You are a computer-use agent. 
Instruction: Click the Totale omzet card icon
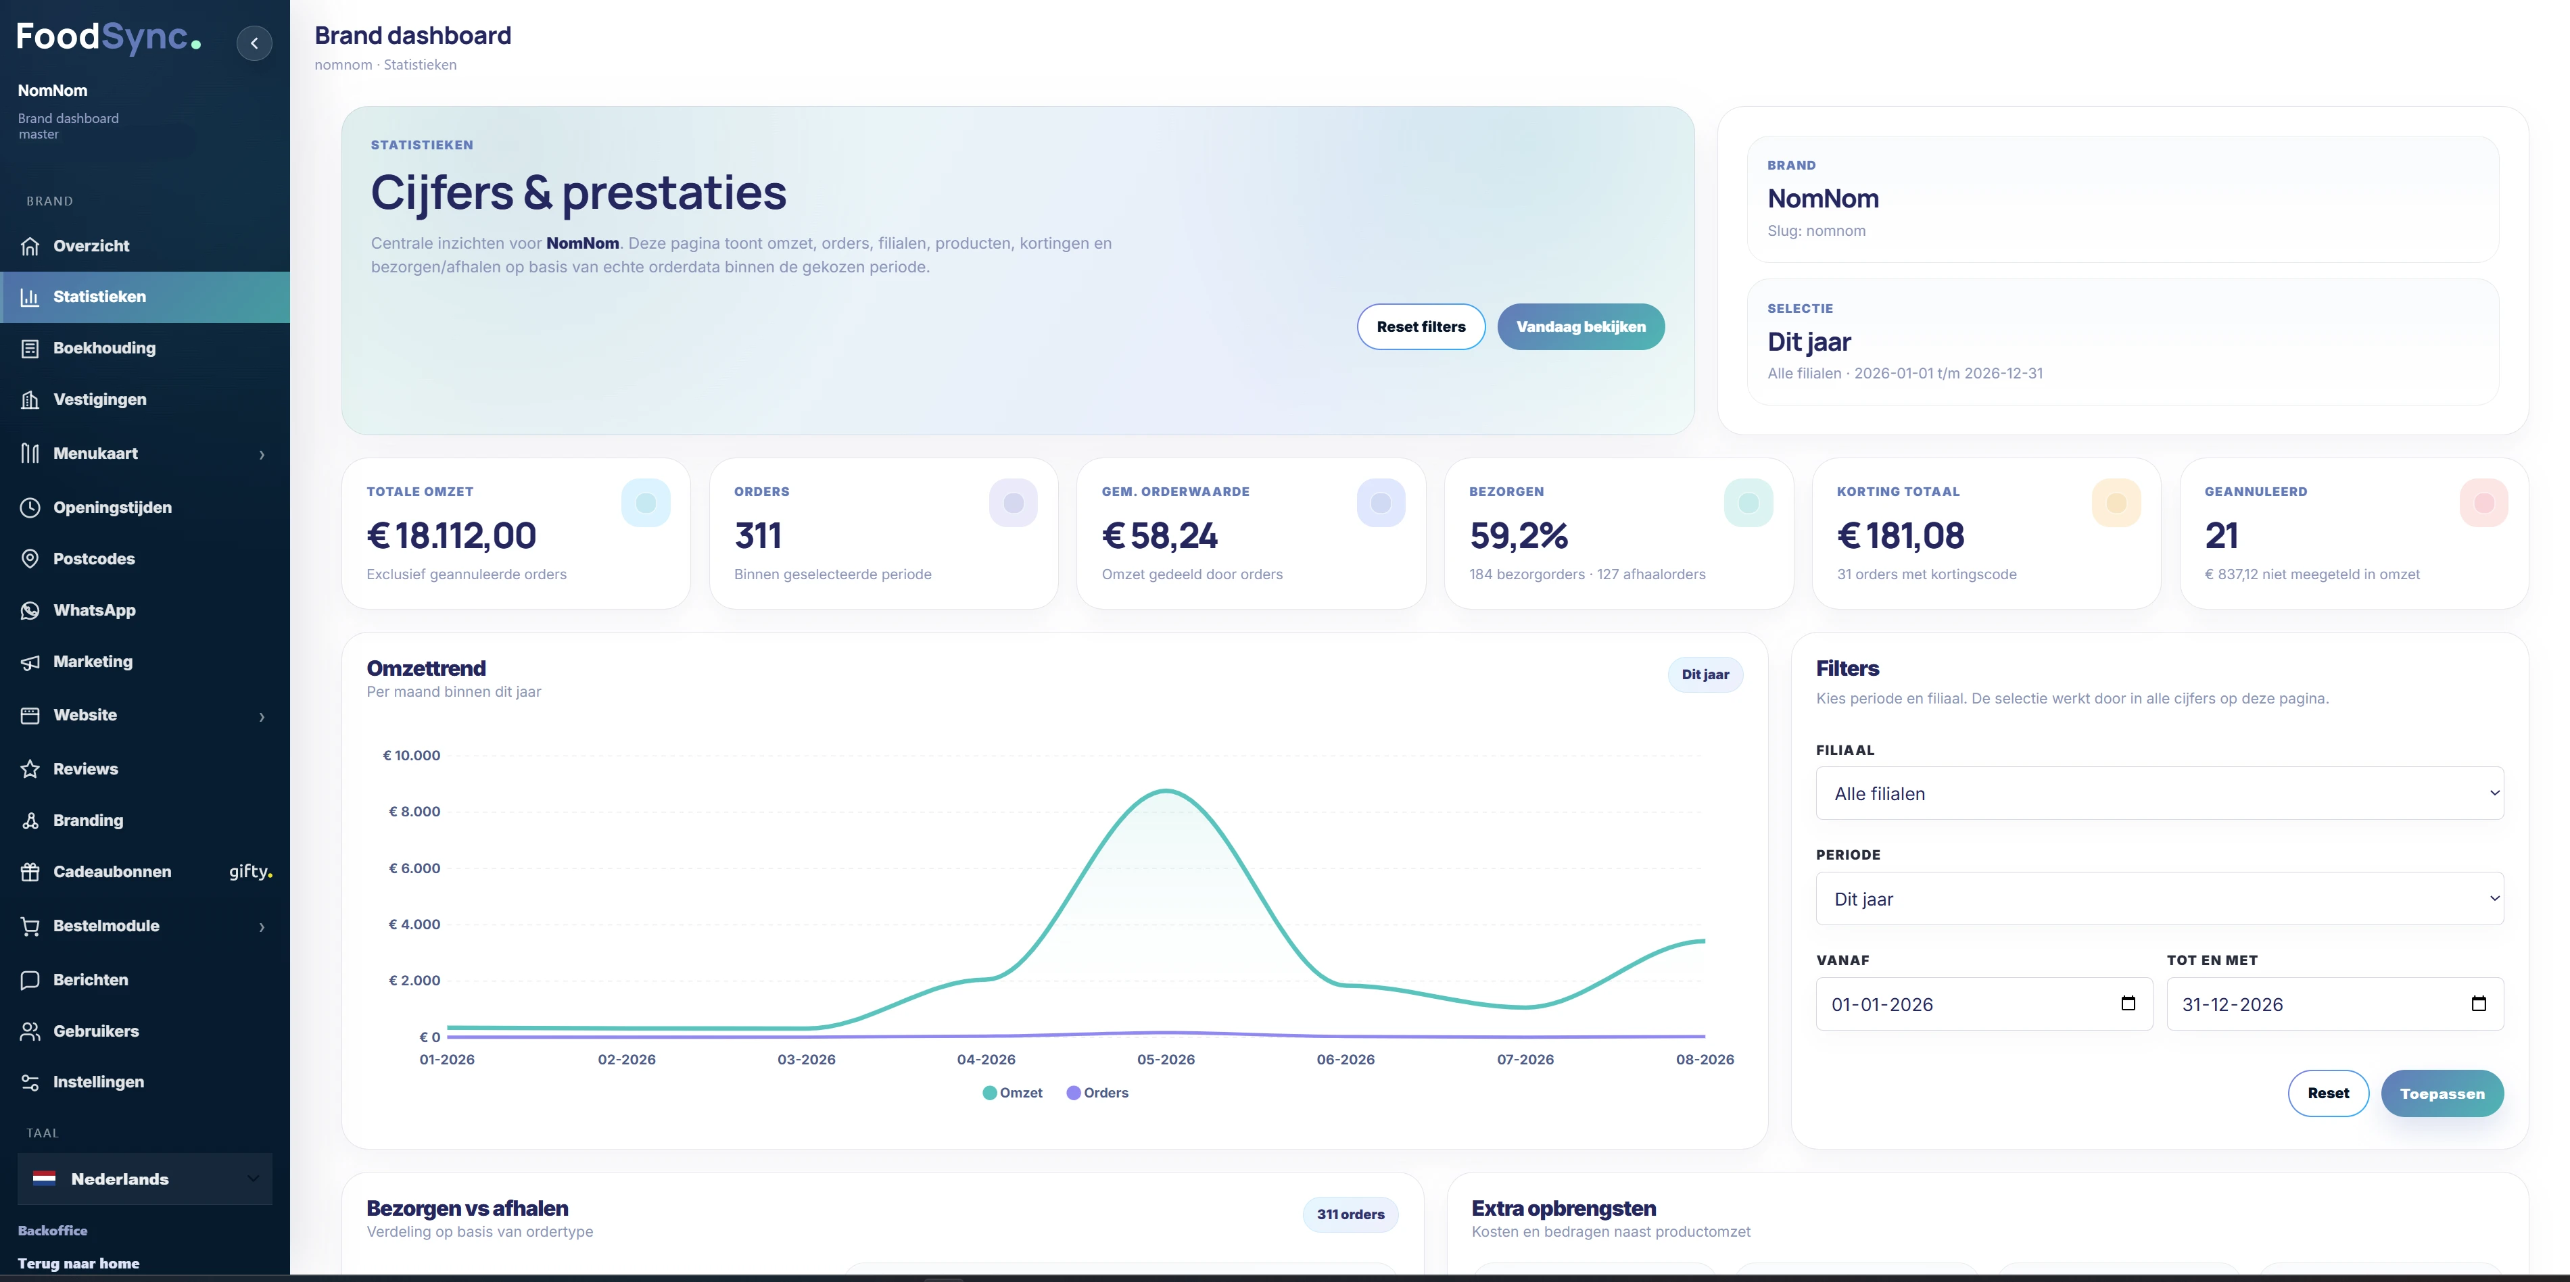(x=646, y=502)
